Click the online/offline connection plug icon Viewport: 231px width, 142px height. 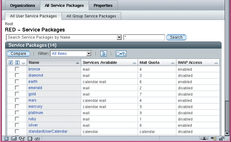pos(204,139)
